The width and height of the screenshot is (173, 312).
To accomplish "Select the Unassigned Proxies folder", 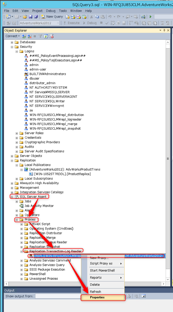I will click(x=44, y=279).
